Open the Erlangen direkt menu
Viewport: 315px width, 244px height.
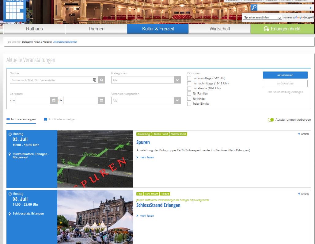[x=282, y=29]
